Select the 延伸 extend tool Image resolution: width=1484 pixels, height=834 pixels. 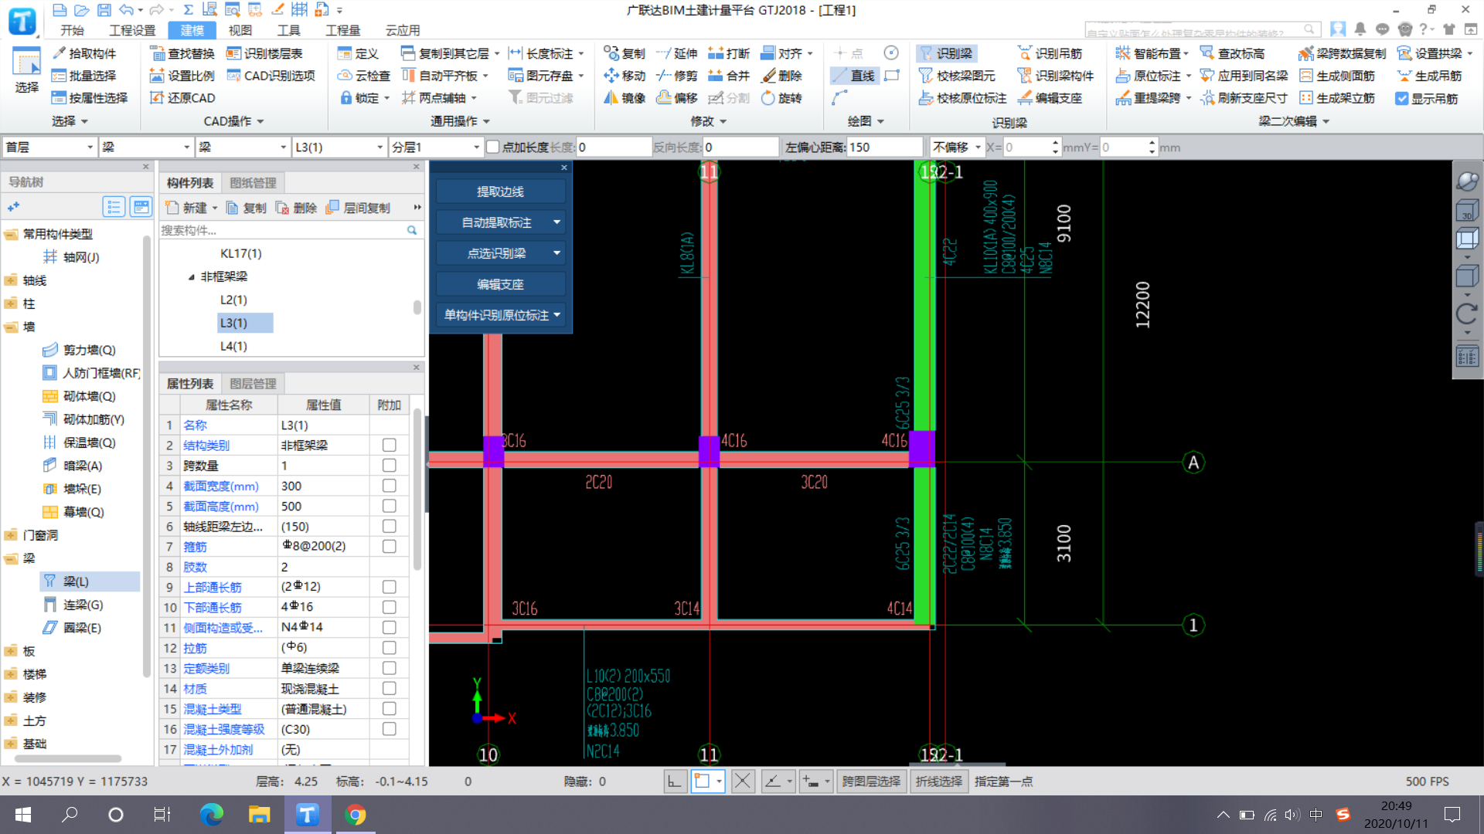click(x=677, y=53)
